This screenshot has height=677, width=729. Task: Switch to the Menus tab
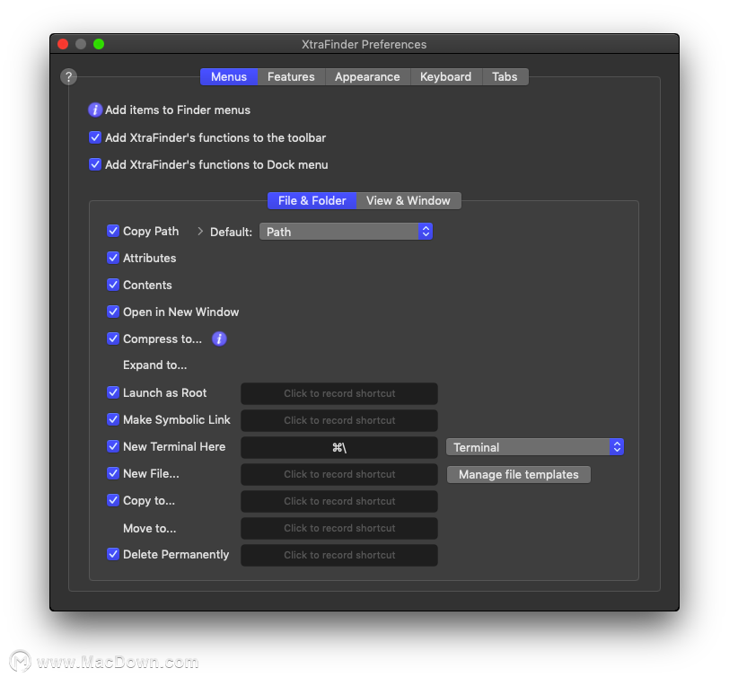tap(229, 76)
